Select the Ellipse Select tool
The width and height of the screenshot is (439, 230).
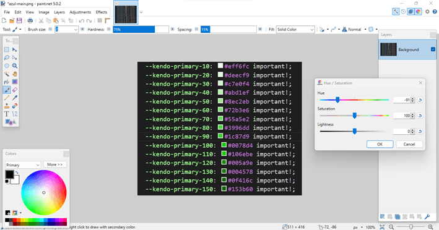(x=7, y=66)
